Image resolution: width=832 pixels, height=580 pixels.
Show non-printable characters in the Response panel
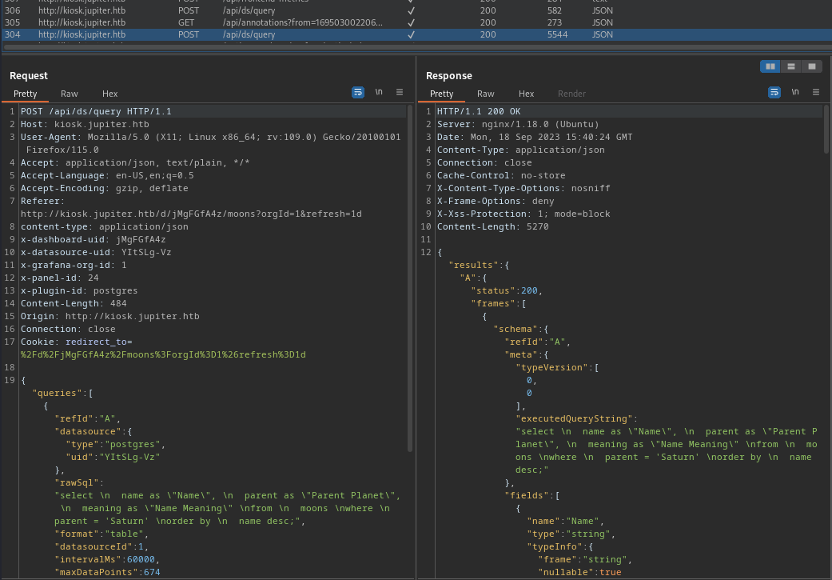click(794, 92)
